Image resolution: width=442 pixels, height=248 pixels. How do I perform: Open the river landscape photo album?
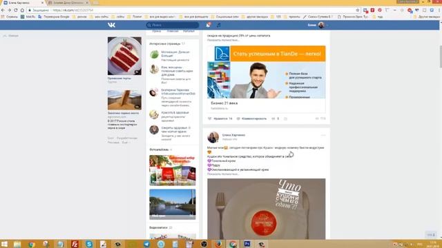click(x=173, y=204)
